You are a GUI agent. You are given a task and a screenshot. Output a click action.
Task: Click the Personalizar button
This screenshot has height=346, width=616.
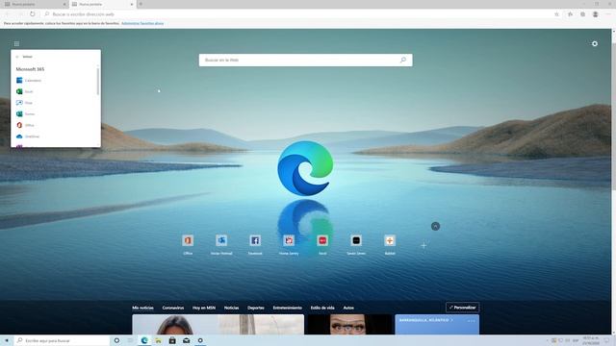click(x=462, y=308)
